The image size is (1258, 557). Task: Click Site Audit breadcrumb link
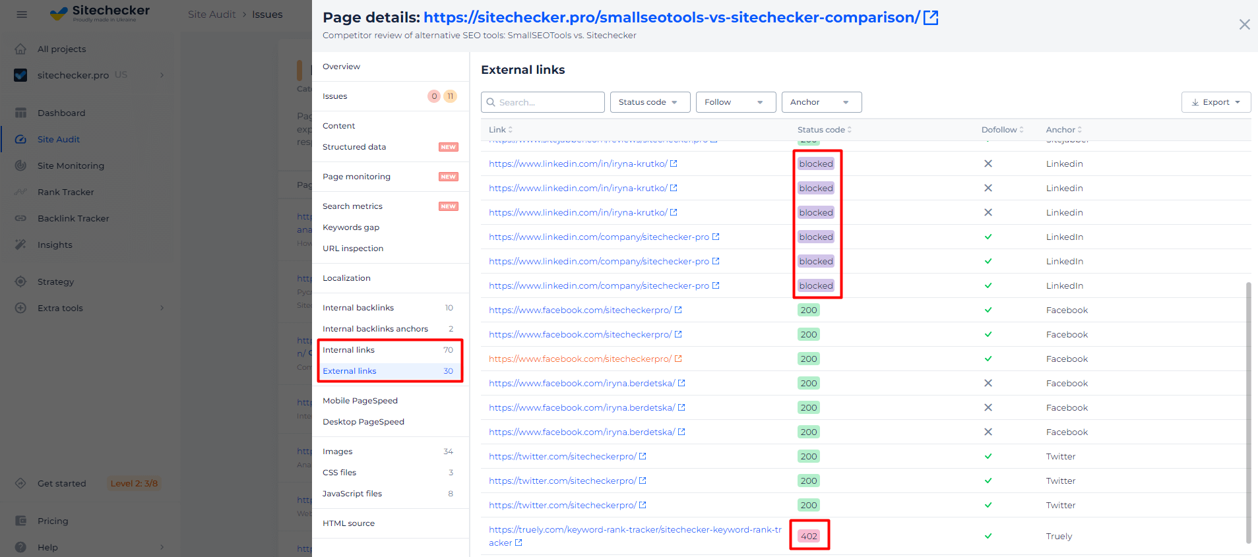212,15
